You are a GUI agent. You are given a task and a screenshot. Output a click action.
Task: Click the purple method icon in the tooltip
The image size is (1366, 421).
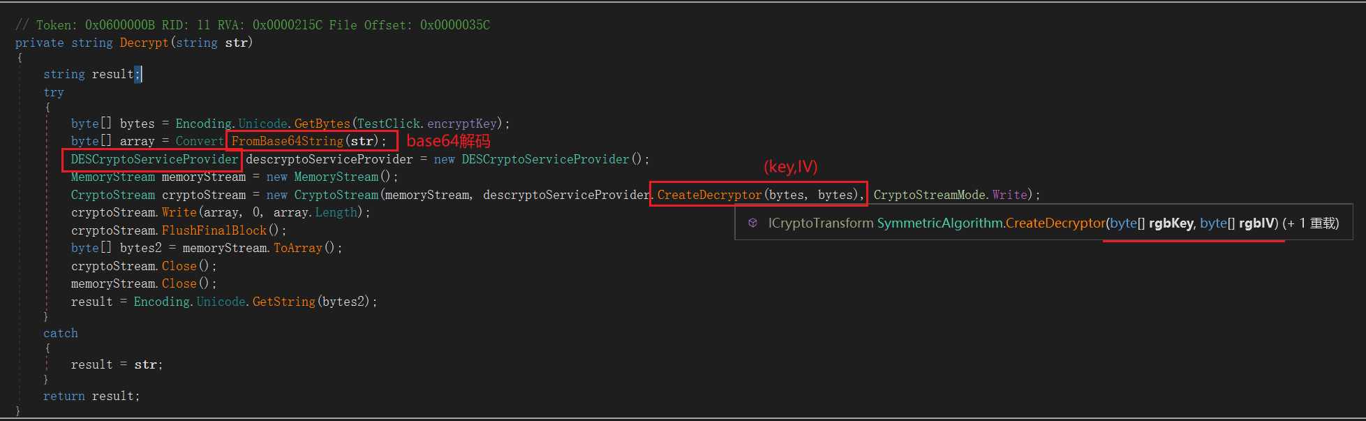coord(752,223)
